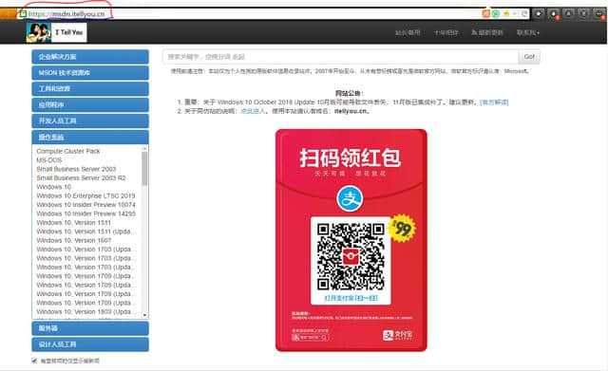This screenshot has width=608, height=371.
Task: Click the I Tell You site logo
Action: point(57,32)
